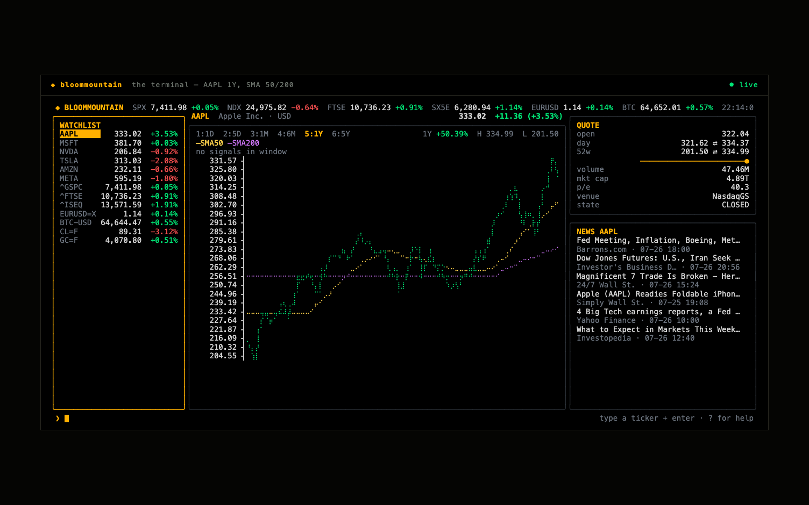Choose META from watchlist
This screenshot has width=809, height=505.
tap(119, 178)
